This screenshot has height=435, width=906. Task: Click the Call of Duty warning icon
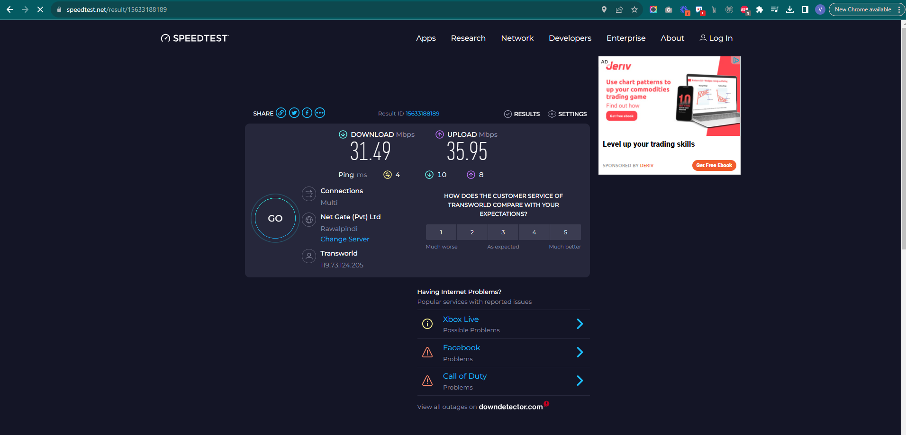(427, 381)
